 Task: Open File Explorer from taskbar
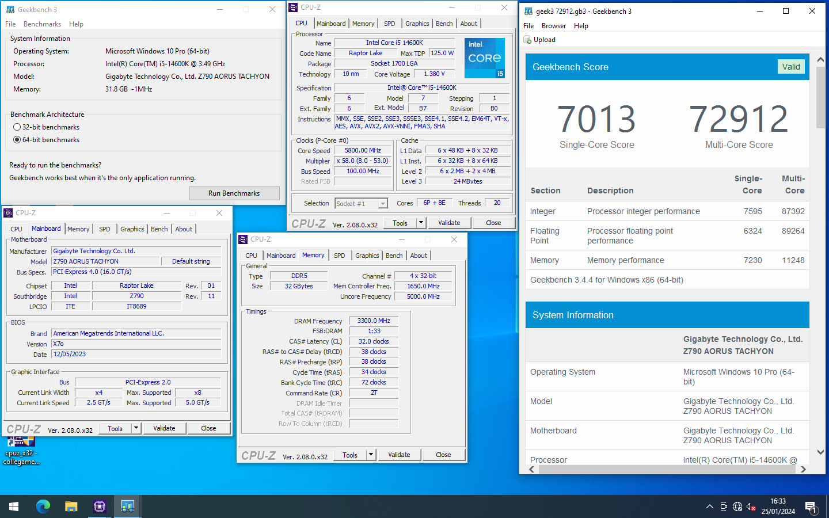coord(71,506)
